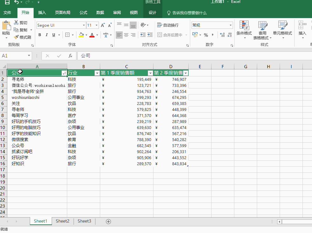The image size is (312, 233).
Task: Open Conditional Formatting (条件格式)
Action: tap(244, 29)
